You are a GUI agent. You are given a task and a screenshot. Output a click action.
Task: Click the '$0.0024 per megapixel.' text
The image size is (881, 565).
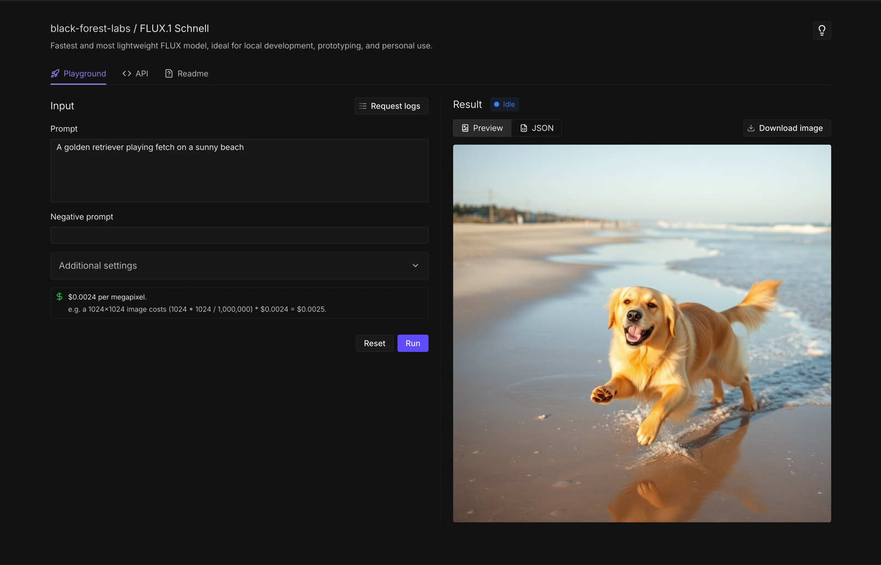(x=107, y=297)
